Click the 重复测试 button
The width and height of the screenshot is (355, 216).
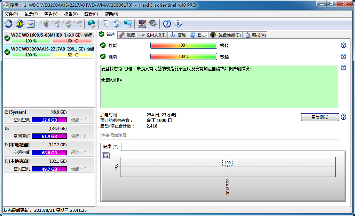tap(320, 117)
